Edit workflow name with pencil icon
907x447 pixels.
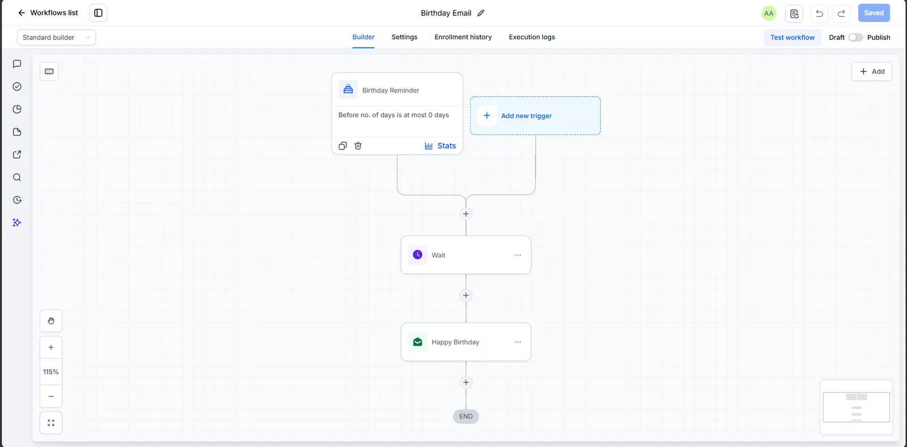pyautogui.click(x=481, y=13)
